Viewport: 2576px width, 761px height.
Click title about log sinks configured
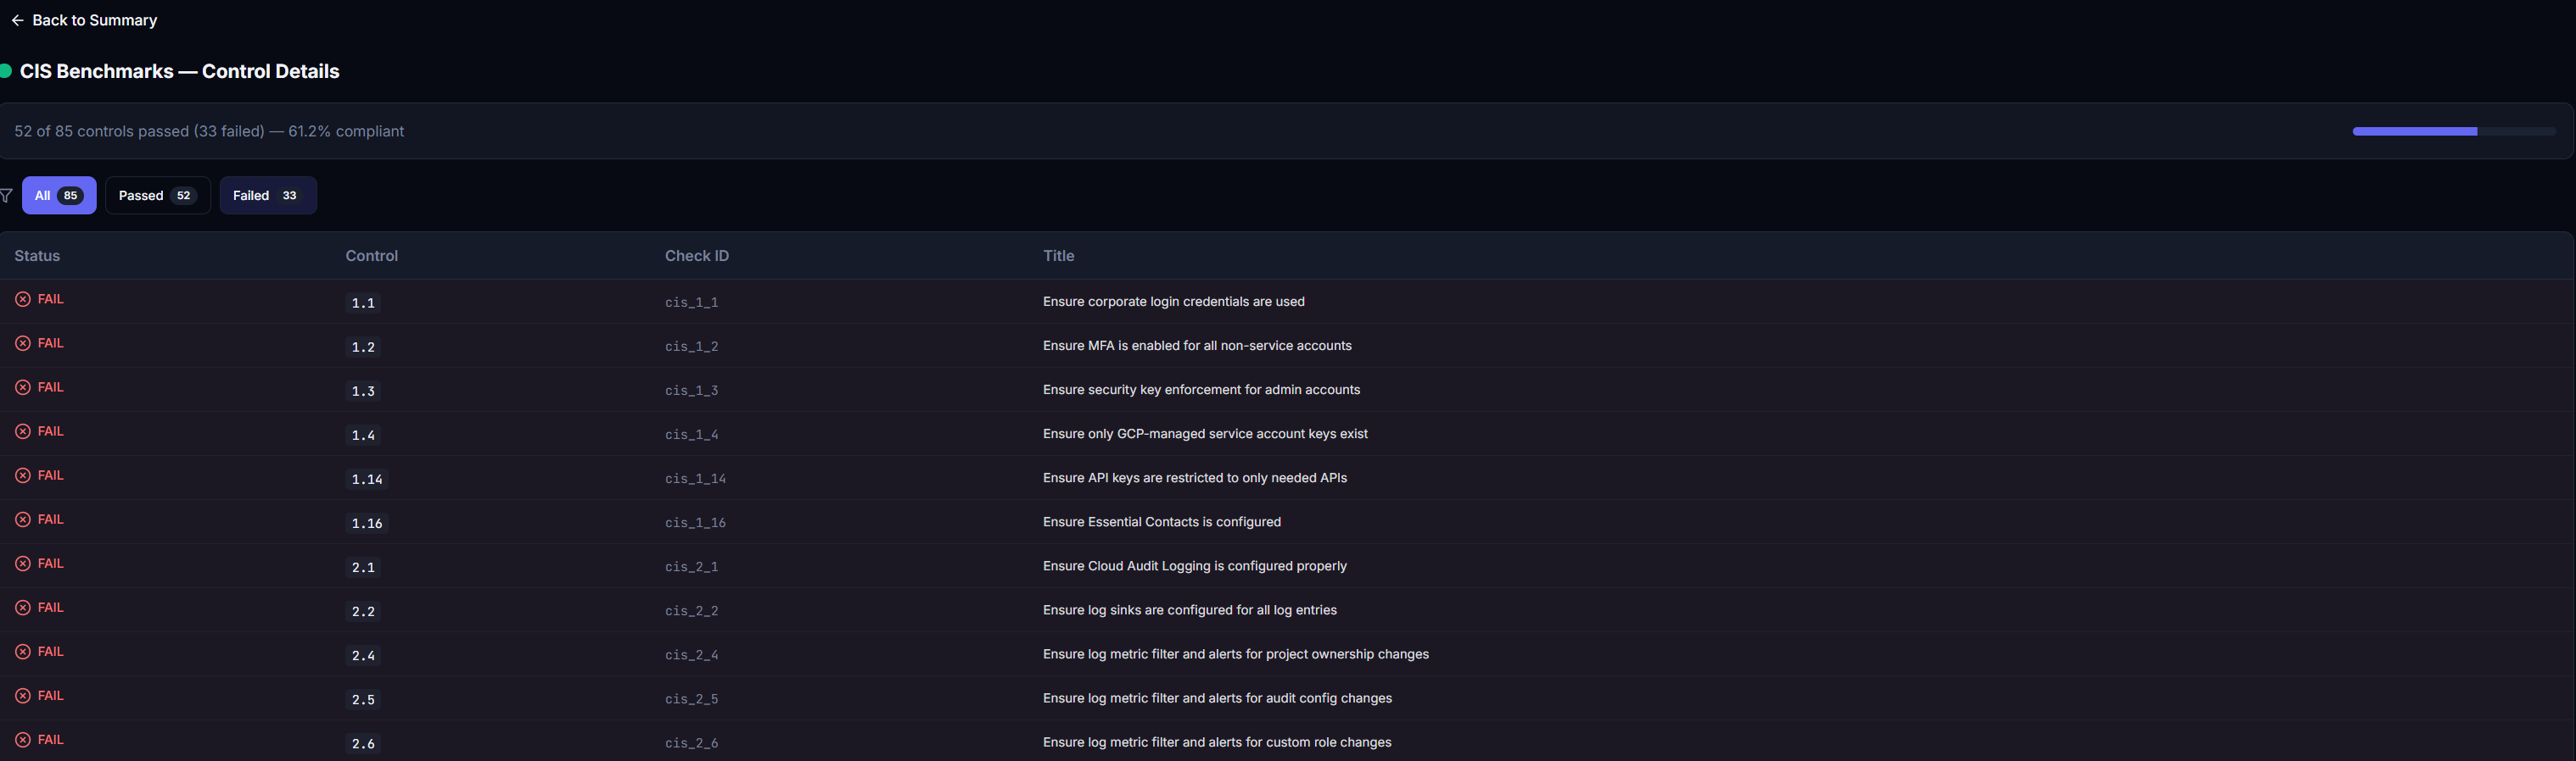(x=1190, y=609)
